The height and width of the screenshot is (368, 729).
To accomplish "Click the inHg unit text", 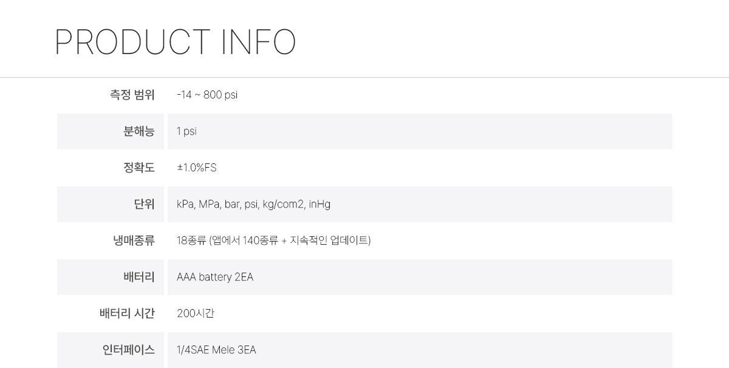I will tap(320, 204).
